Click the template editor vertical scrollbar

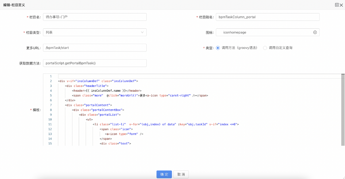pyautogui.click(x=343, y=110)
